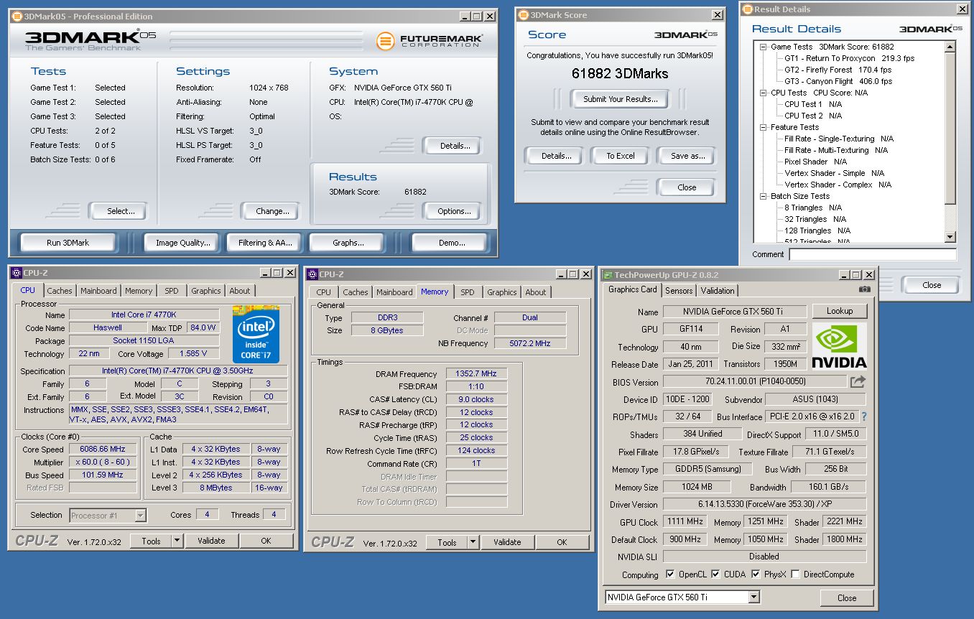Open Graphics tab in CPU-Z Memory window
This screenshot has width=974, height=619.
[501, 292]
